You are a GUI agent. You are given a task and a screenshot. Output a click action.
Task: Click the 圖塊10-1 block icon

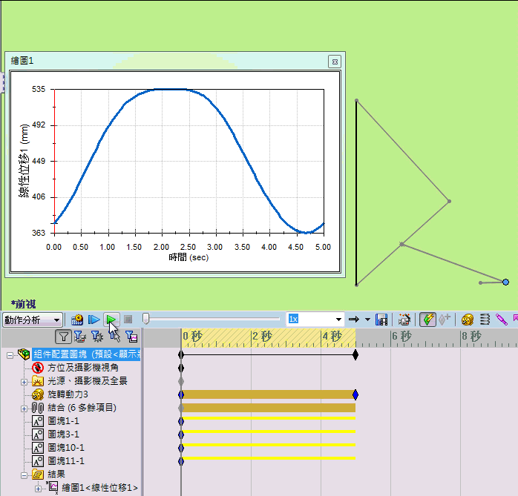coord(38,448)
